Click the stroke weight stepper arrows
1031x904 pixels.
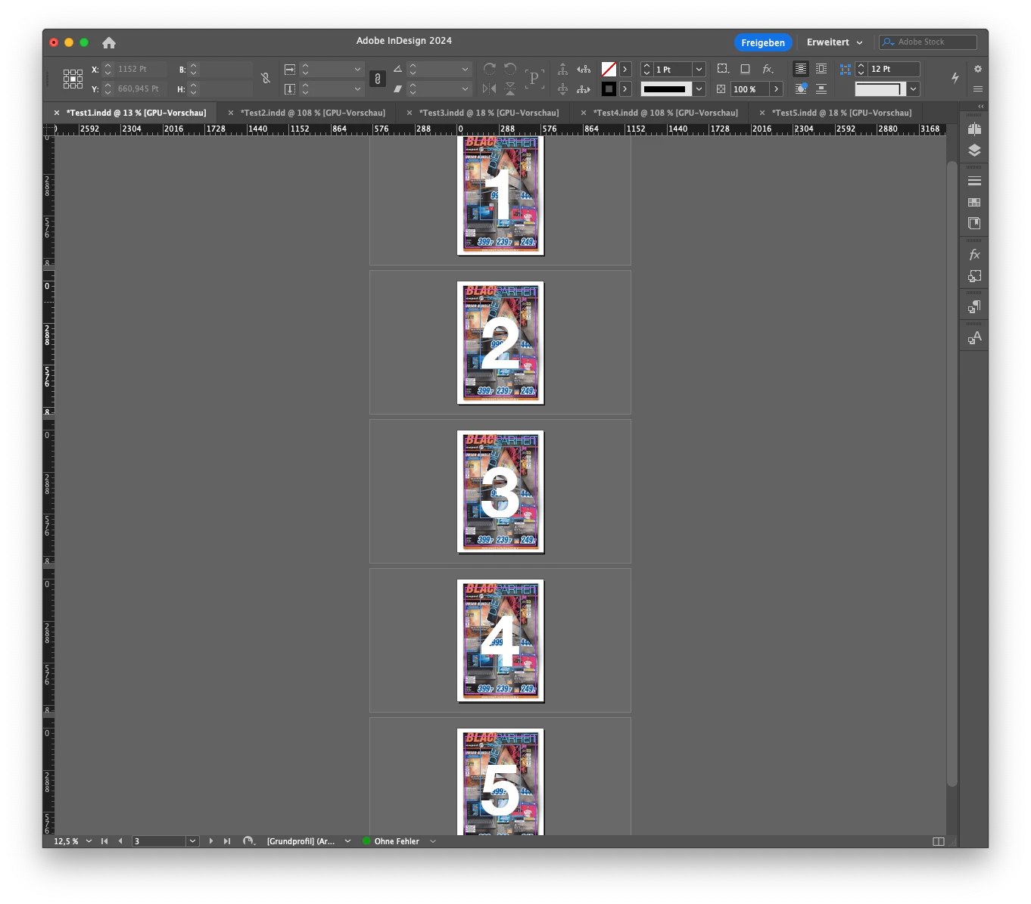646,69
